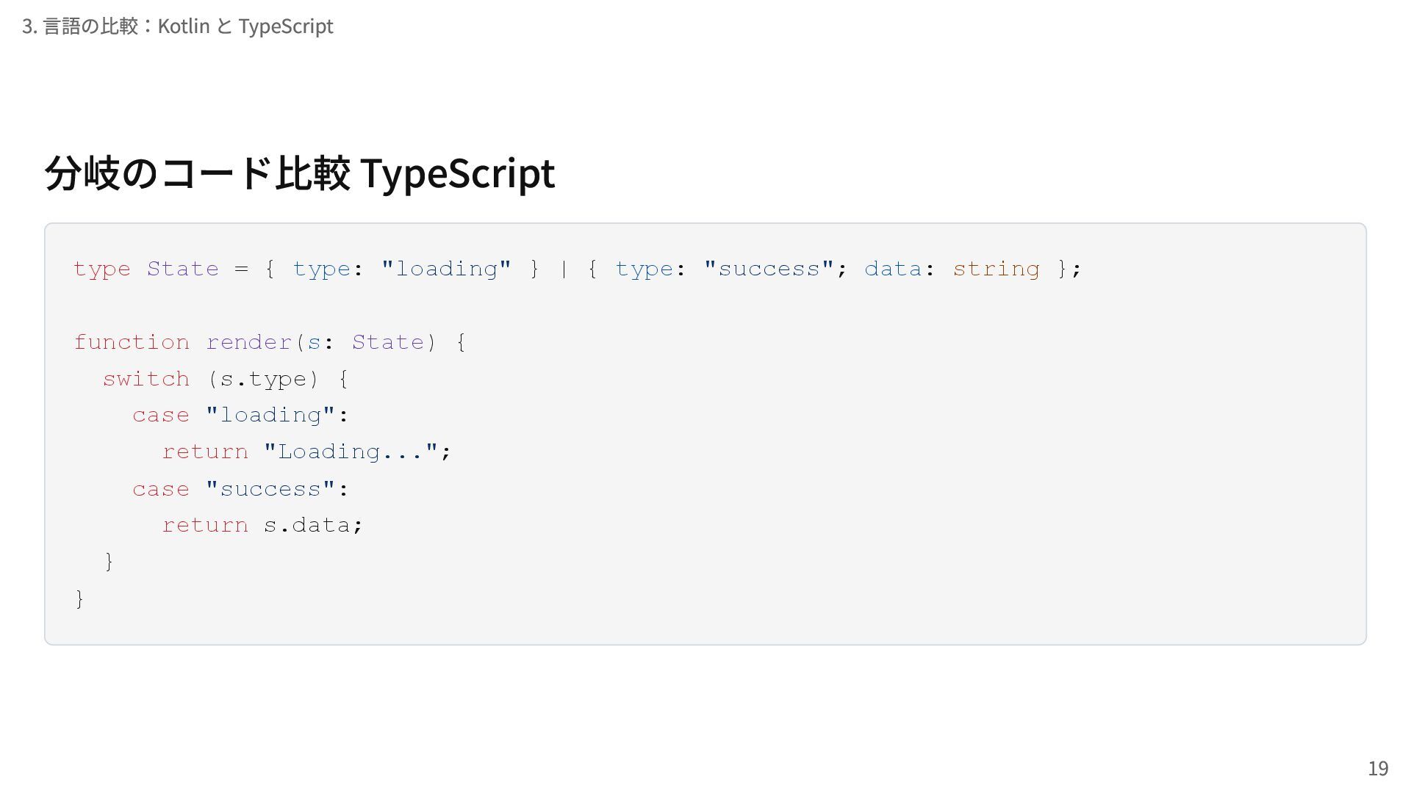1411x793 pixels.
Task: Click the slide title "分岐のコード比較 TypeScript"
Action: [x=300, y=173]
